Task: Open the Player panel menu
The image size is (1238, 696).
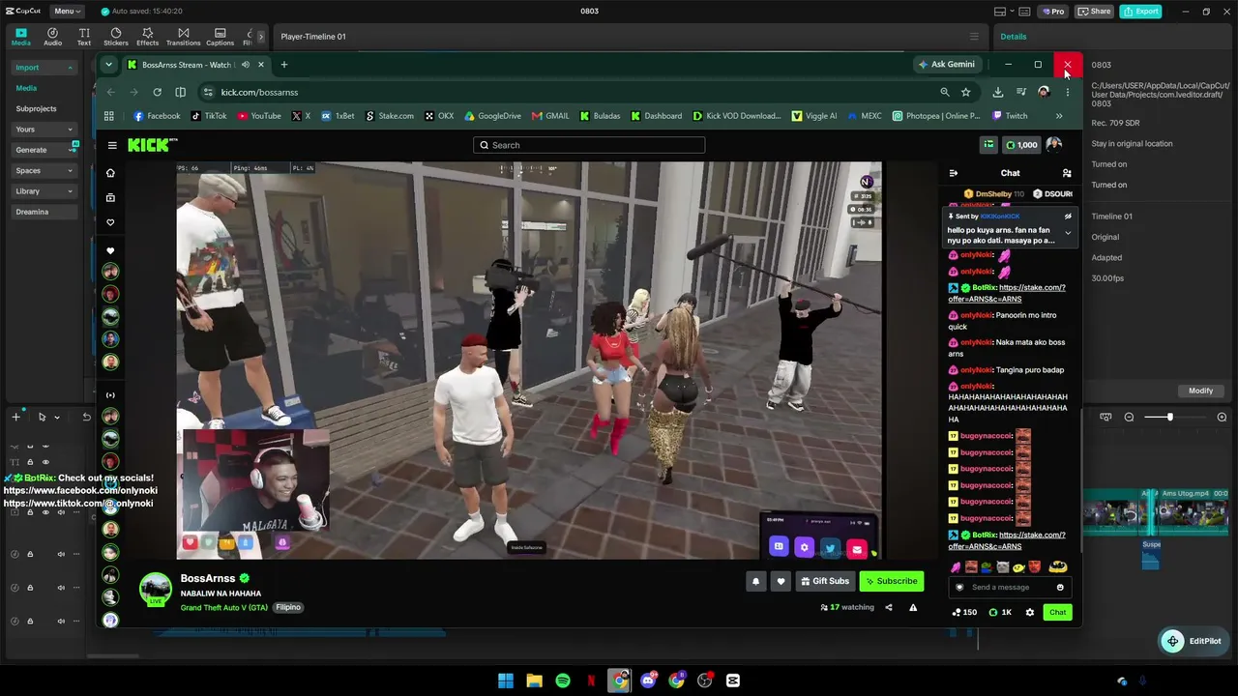Action: coord(974,37)
